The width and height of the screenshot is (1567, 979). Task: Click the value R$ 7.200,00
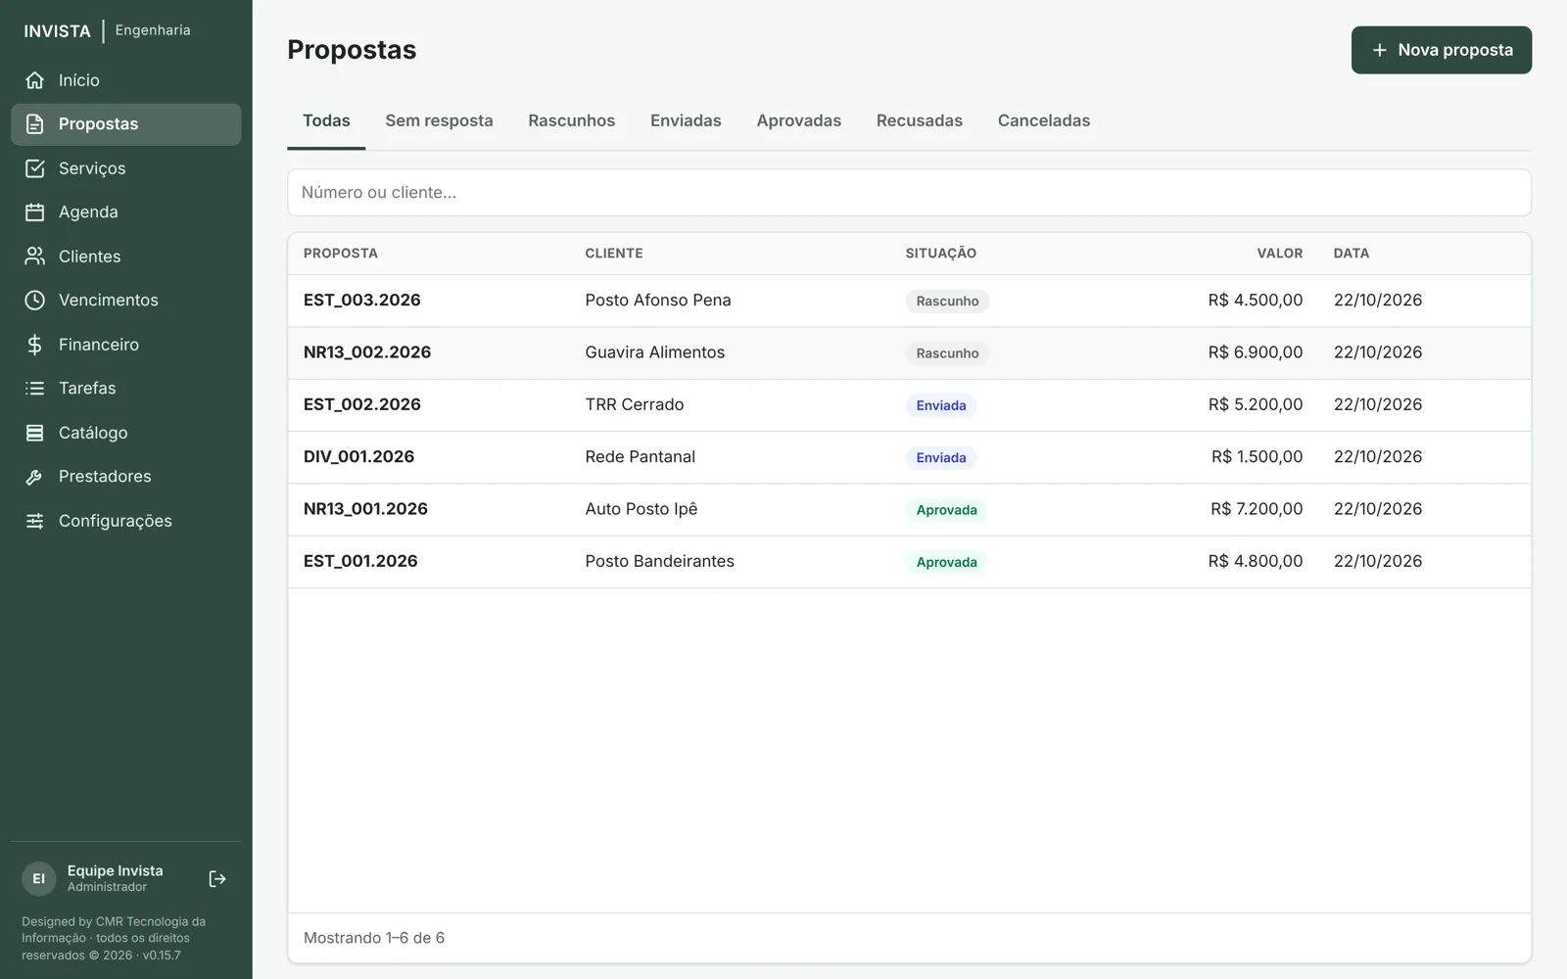pos(1257,509)
